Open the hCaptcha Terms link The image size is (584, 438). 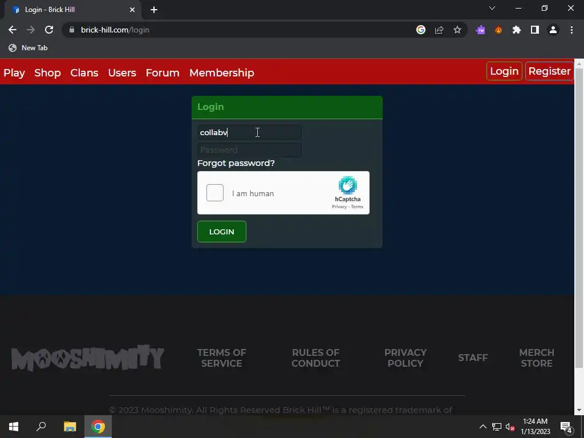[x=357, y=206]
